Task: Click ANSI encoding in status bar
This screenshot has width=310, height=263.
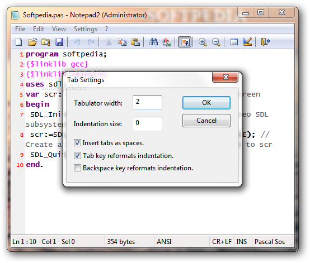Action: pyautogui.click(x=164, y=241)
